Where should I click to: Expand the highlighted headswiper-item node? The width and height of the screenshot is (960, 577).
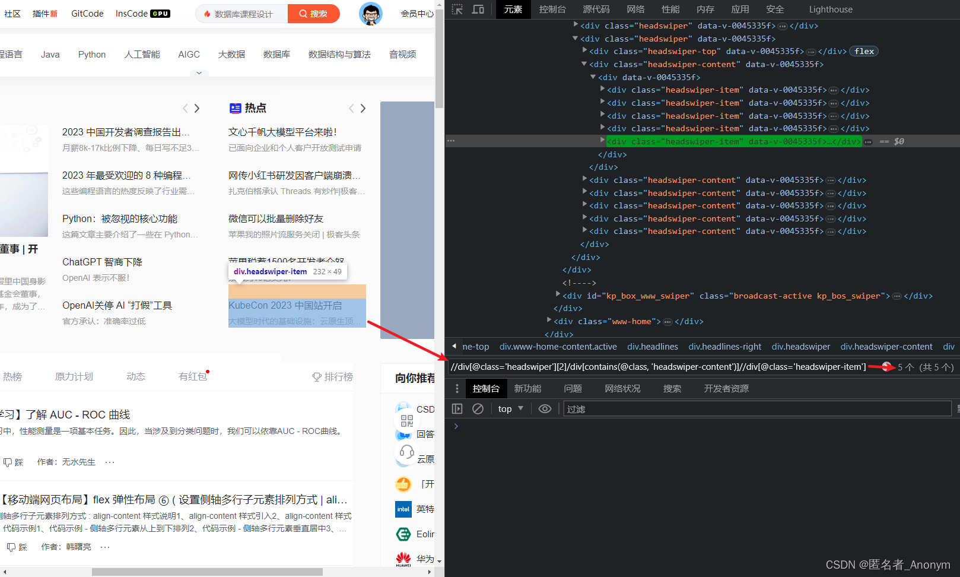[602, 141]
